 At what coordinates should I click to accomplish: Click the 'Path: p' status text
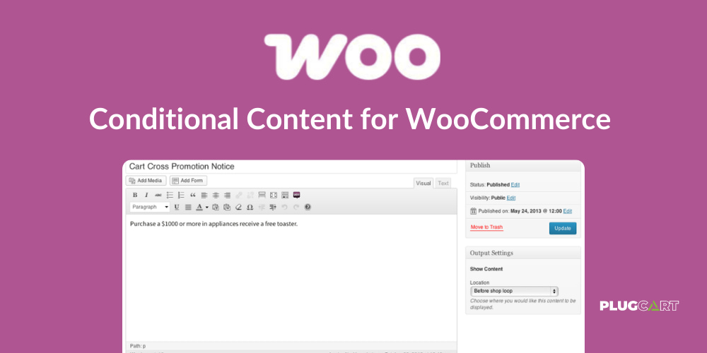pyautogui.click(x=138, y=346)
